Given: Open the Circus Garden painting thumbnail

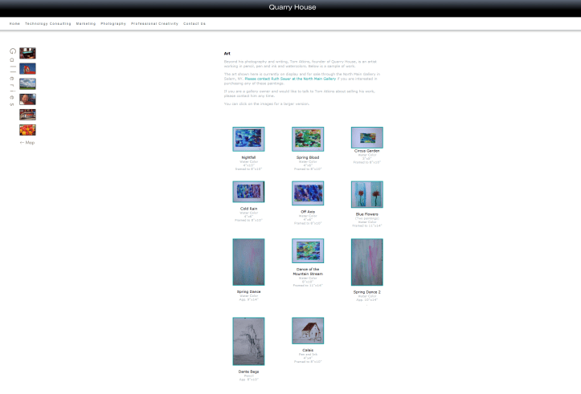Looking at the screenshot, I should pyautogui.click(x=366, y=138).
